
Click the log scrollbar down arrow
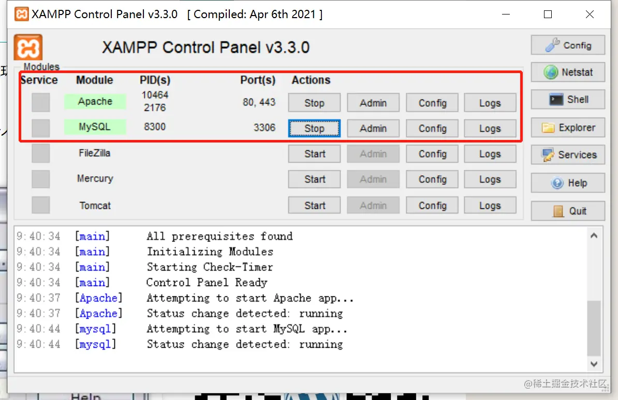(x=594, y=364)
